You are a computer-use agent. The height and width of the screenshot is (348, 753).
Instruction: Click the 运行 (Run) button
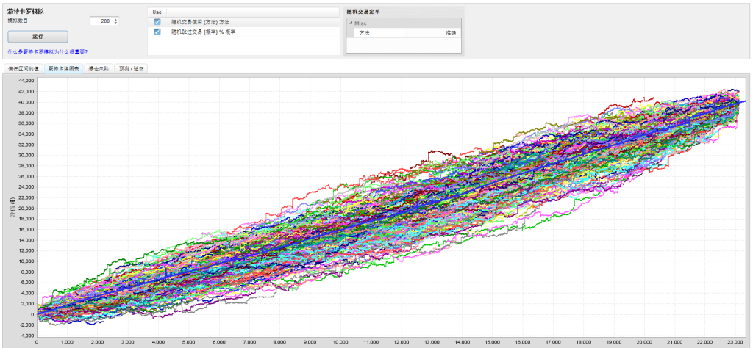coord(38,37)
